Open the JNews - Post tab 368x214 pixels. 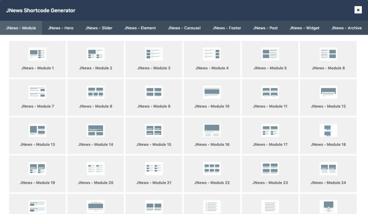coord(265,27)
